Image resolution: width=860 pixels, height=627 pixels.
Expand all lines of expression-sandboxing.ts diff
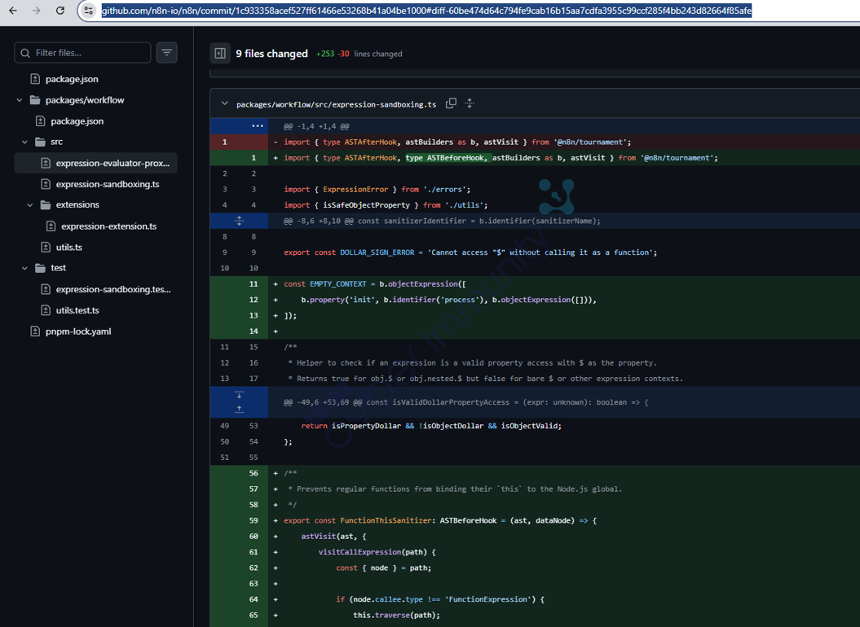[470, 103]
